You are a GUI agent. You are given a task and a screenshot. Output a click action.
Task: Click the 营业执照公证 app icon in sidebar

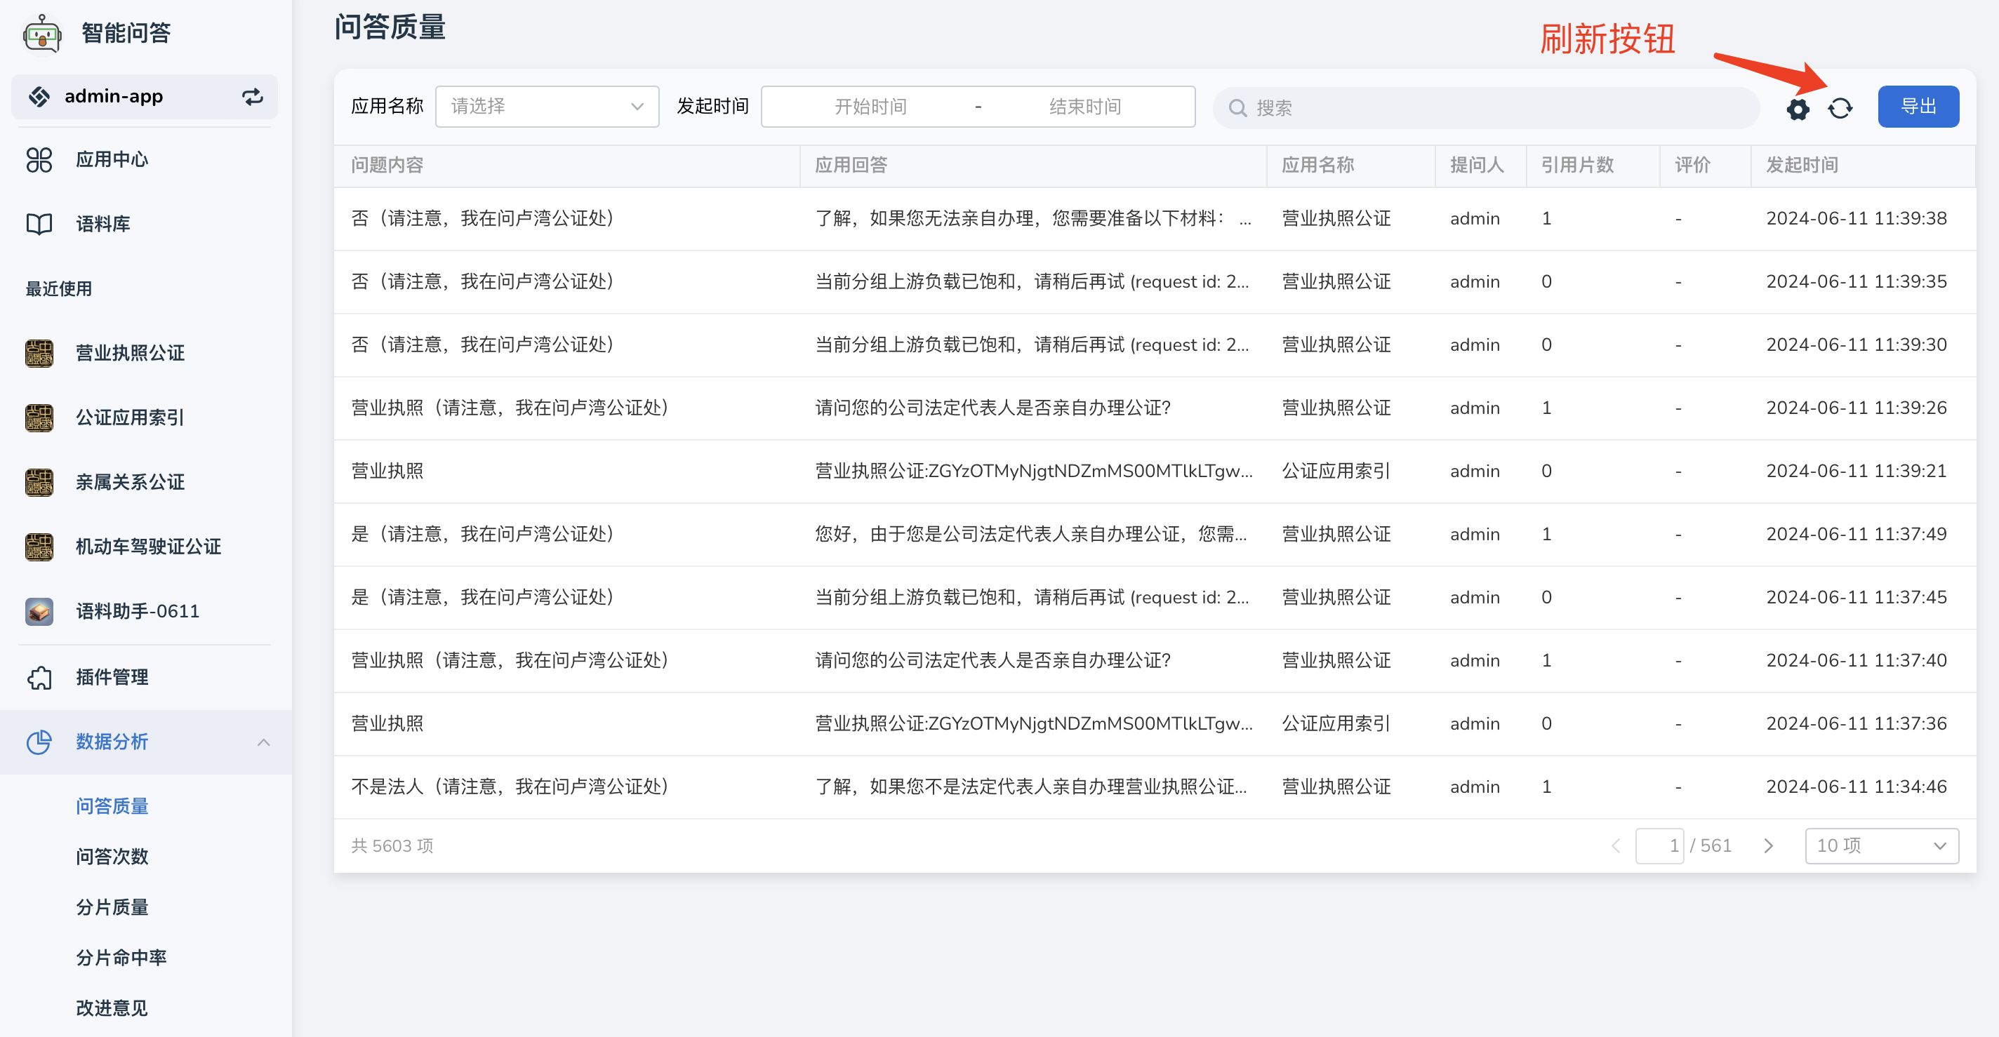pos(39,353)
